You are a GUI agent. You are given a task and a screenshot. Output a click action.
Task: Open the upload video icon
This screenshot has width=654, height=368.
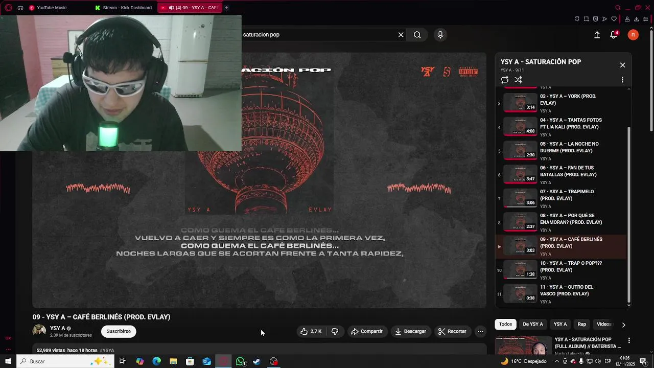coord(597,35)
